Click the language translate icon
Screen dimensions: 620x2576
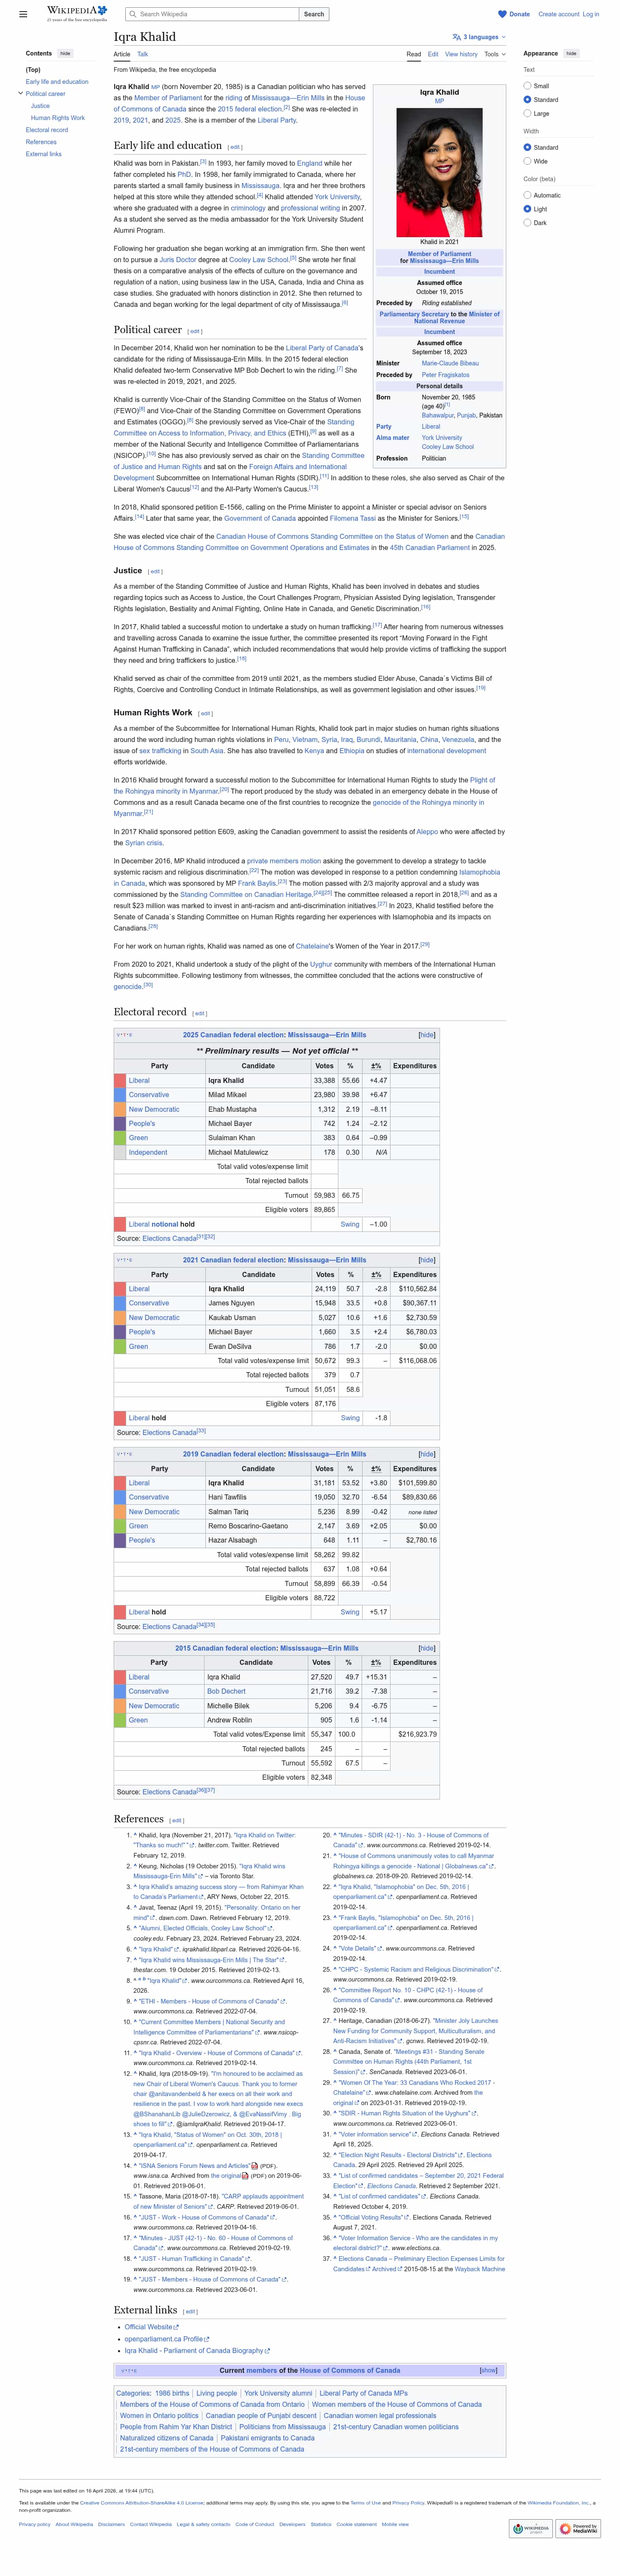(x=456, y=37)
